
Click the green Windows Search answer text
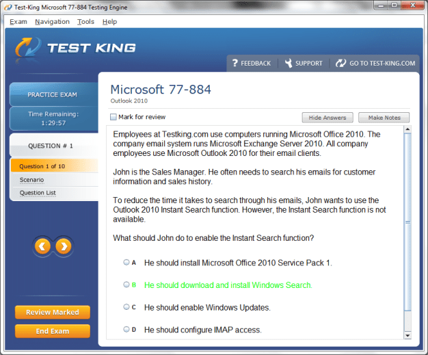[228, 285]
